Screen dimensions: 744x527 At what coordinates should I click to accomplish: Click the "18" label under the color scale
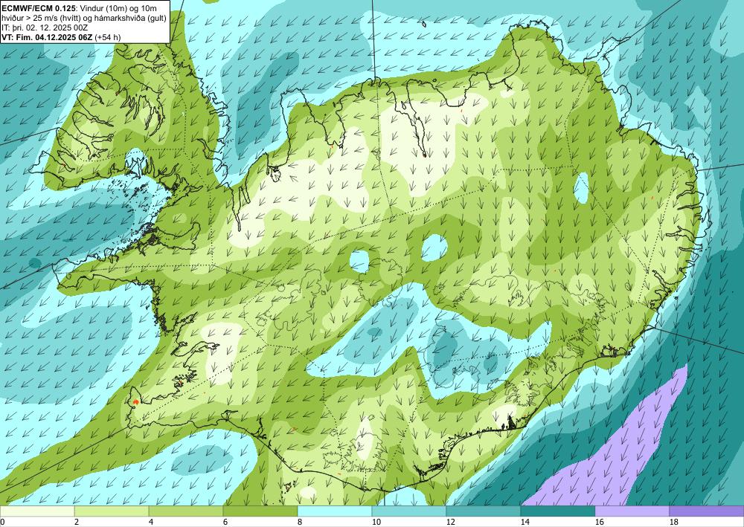674,522
